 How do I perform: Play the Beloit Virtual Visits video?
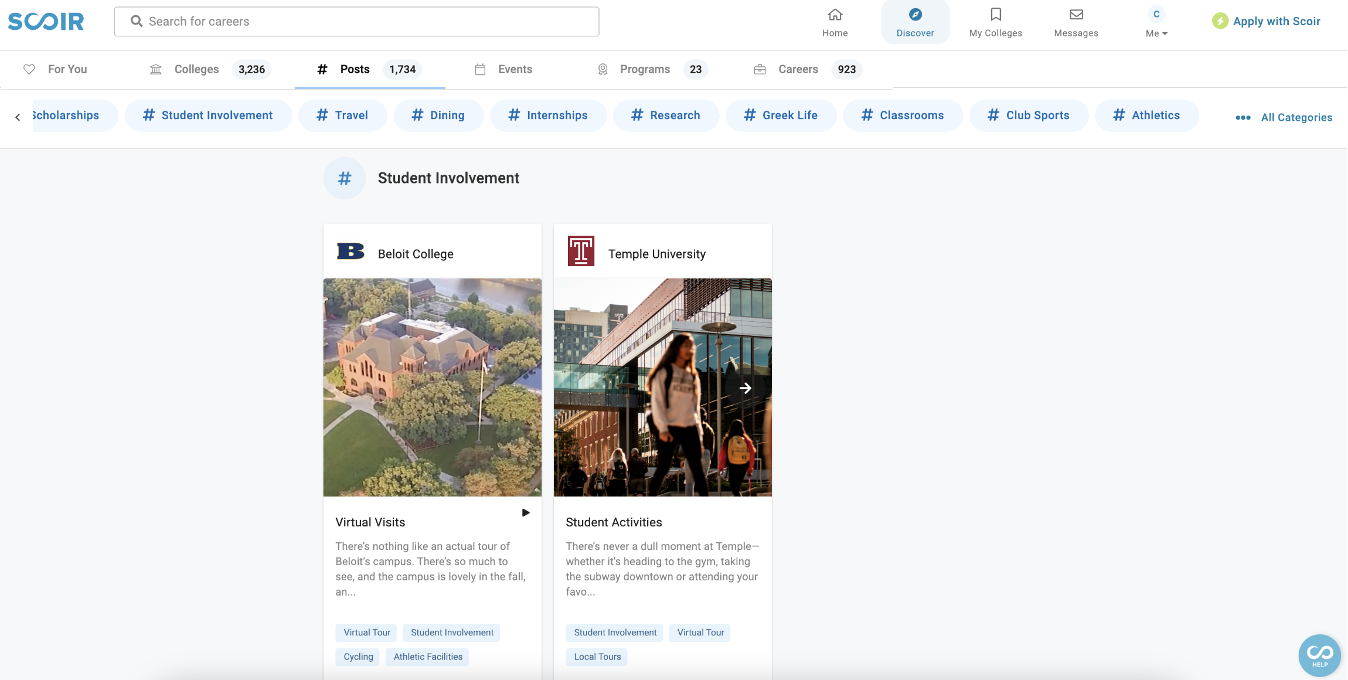coord(526,512)
